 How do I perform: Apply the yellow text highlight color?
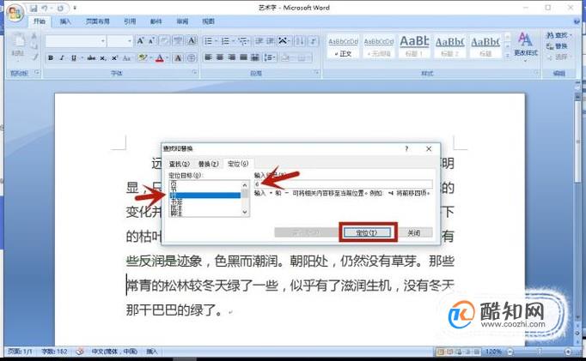point(142,57)
